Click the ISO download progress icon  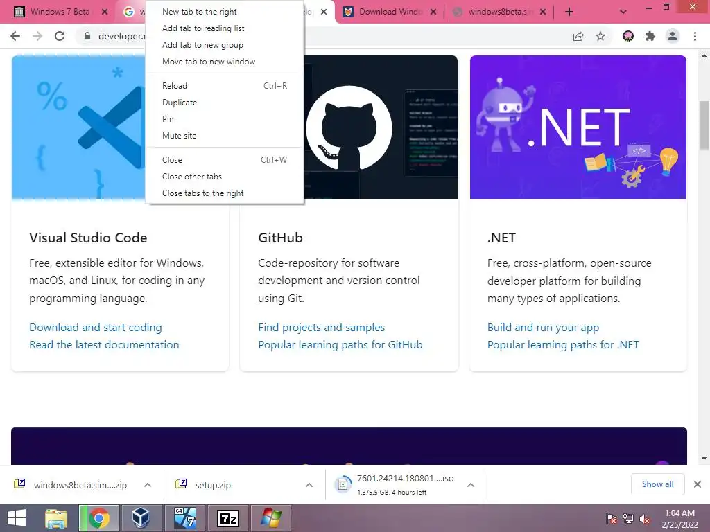(x=343, y=484)
